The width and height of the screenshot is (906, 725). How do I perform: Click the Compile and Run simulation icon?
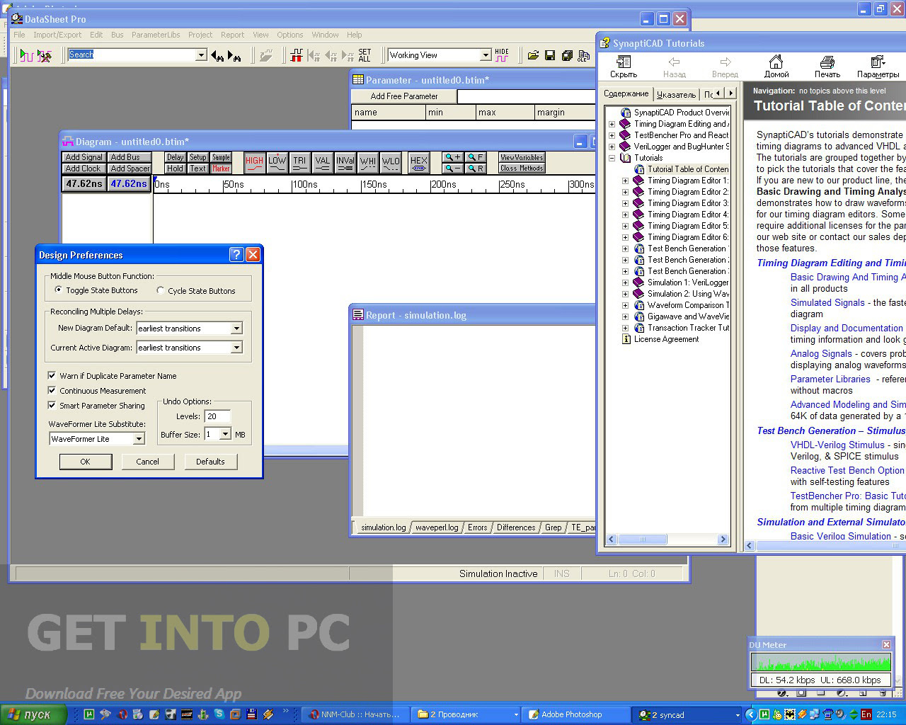tap(26, 55)
